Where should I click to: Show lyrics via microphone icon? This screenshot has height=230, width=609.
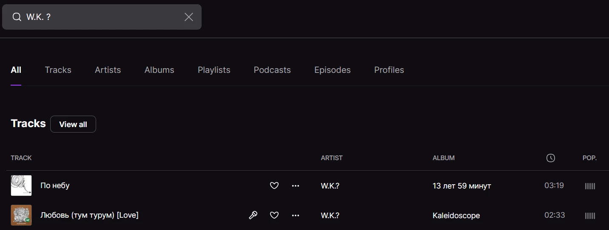(x=253, y=215)
